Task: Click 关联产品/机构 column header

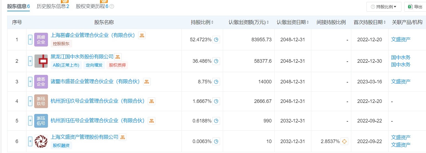Action: 407,22
